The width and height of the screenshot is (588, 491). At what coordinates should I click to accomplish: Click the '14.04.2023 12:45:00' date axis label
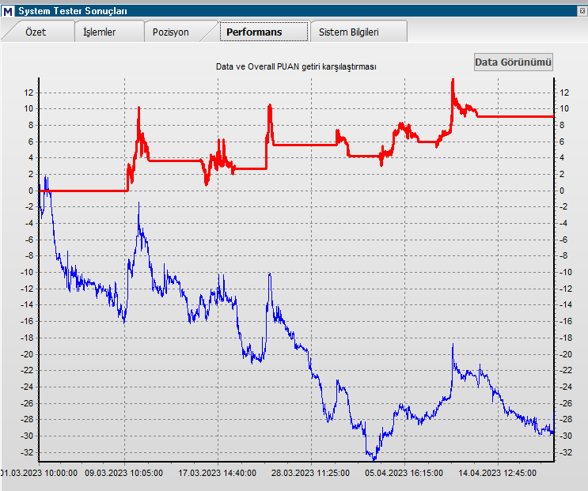(497, 473)
